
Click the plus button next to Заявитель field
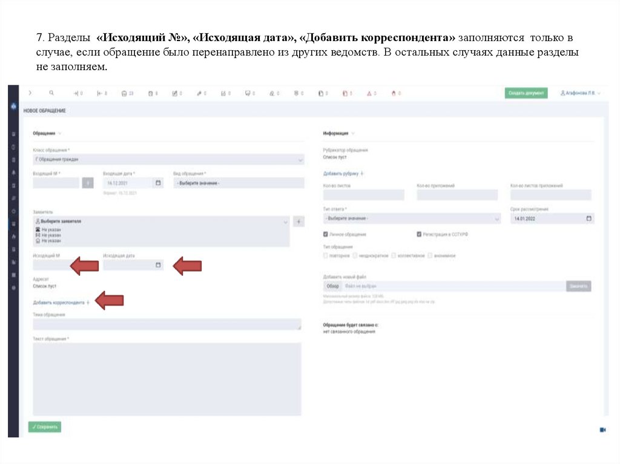point(297,221)
